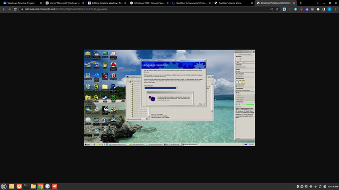Open the network tray icon beside the music note
Image resolution: width=339 pixels, height=190 pixels.
coord(316,186)
